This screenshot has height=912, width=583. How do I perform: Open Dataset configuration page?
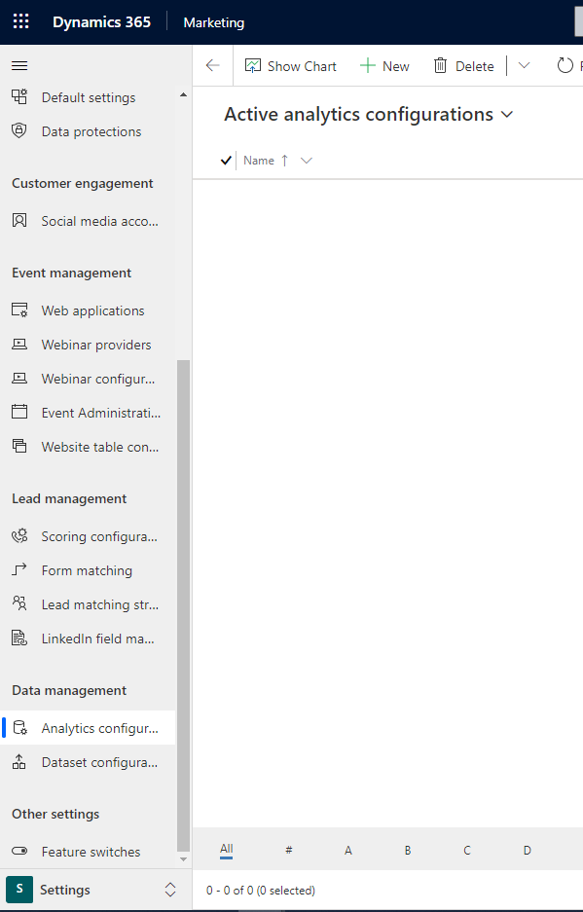coord(99,762)
